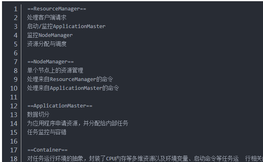Image resolution: width=263 pixels, height=162 pixels.
Task: Click the 单个节点上的资源管理 line
Action: click(x=55, y=70)
